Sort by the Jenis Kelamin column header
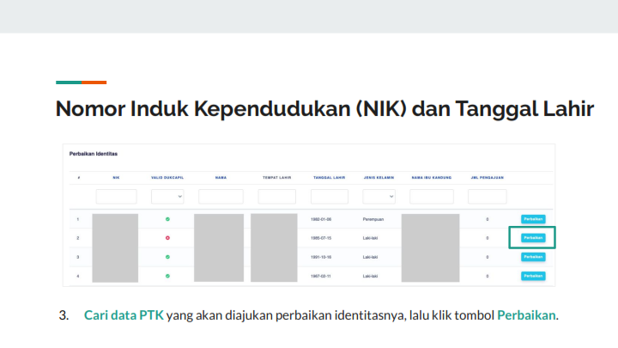Screen dimensions: 618x348 pos(379,178)
